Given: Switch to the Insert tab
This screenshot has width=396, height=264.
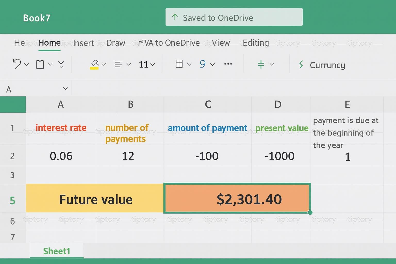Looking at the screenshot, I should (x=84, y=43).
